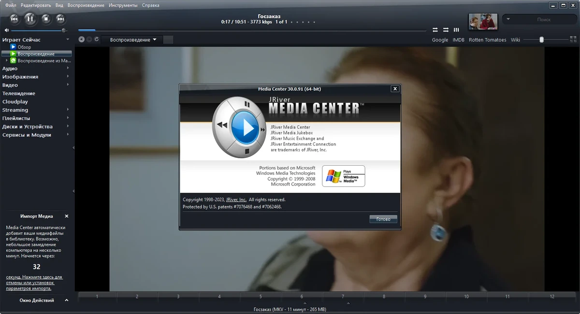Click the Plays Windows Media badge
This screenshot has height=314, width=580.
(x=344, y=176)
